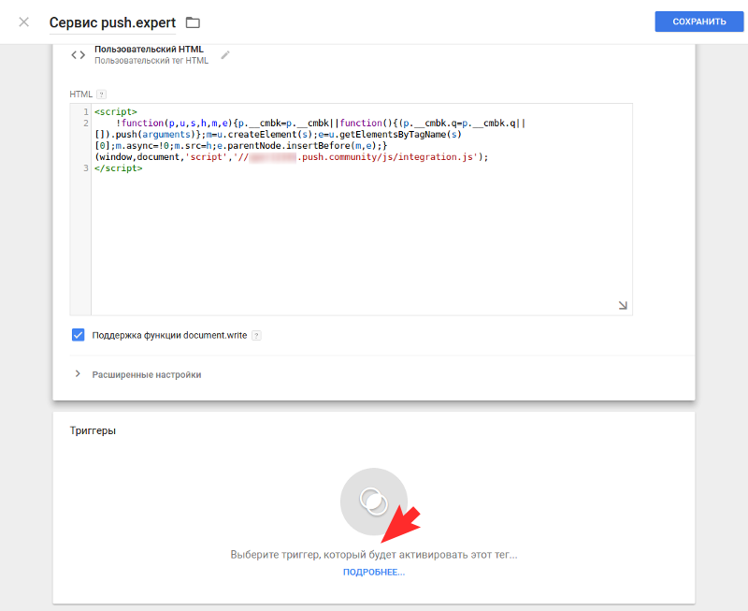This screenshot has width=748, height=611.
Task: Edit the tag name Сервис push.expert
Action: 112,22
